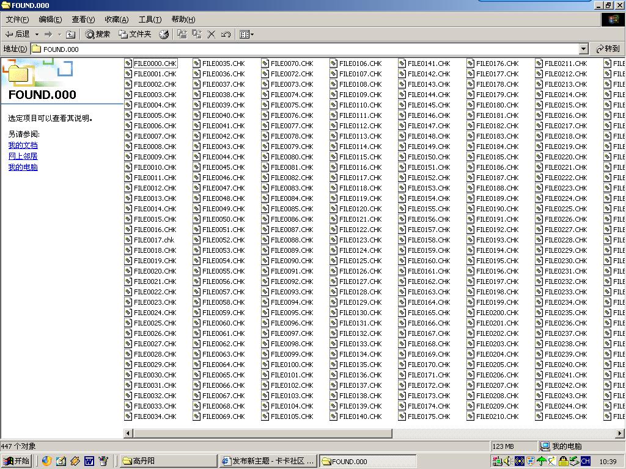Click the icon of FILE0035.CHK
626x469 pixels.
pyautogui.click(x=196, y=64)
